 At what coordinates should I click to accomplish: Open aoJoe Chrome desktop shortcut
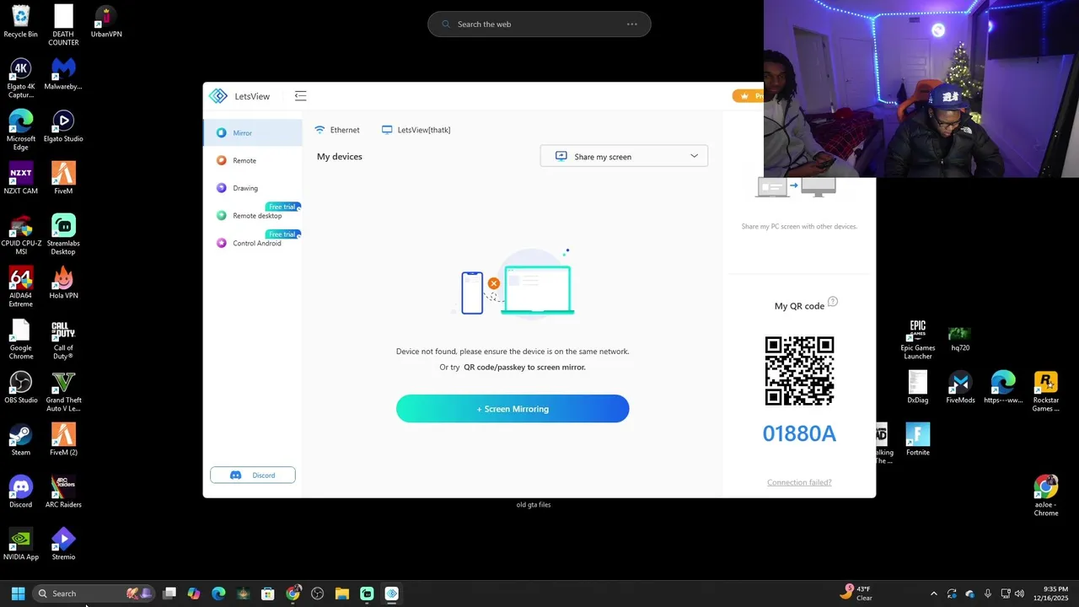point(1045,497)
